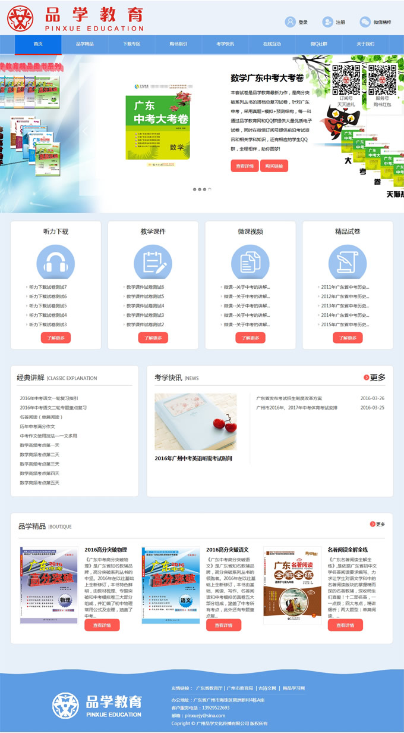404x733 pixels.
Task: Click 购买链接 button in the banner
Action: pos(274,166)
